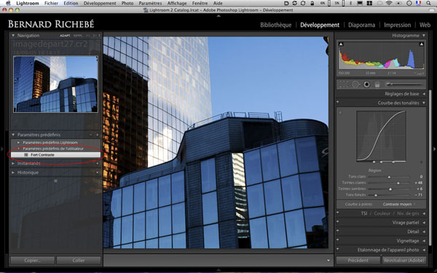The image size is (437, 273).
Task: Open the Fichier menu
Action: [51, 3]
